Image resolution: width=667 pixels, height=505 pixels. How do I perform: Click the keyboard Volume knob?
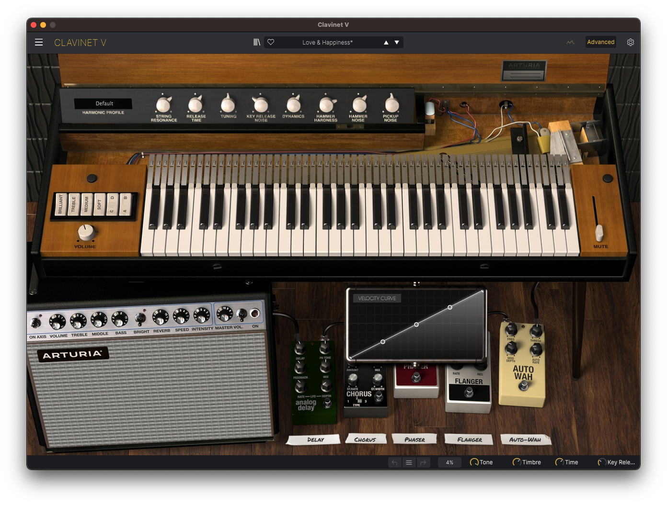tap(86, 233)
